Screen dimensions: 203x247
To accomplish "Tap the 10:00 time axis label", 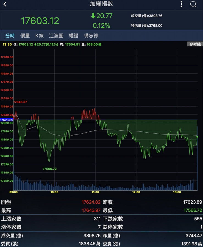I will click(x=54, y=192).
